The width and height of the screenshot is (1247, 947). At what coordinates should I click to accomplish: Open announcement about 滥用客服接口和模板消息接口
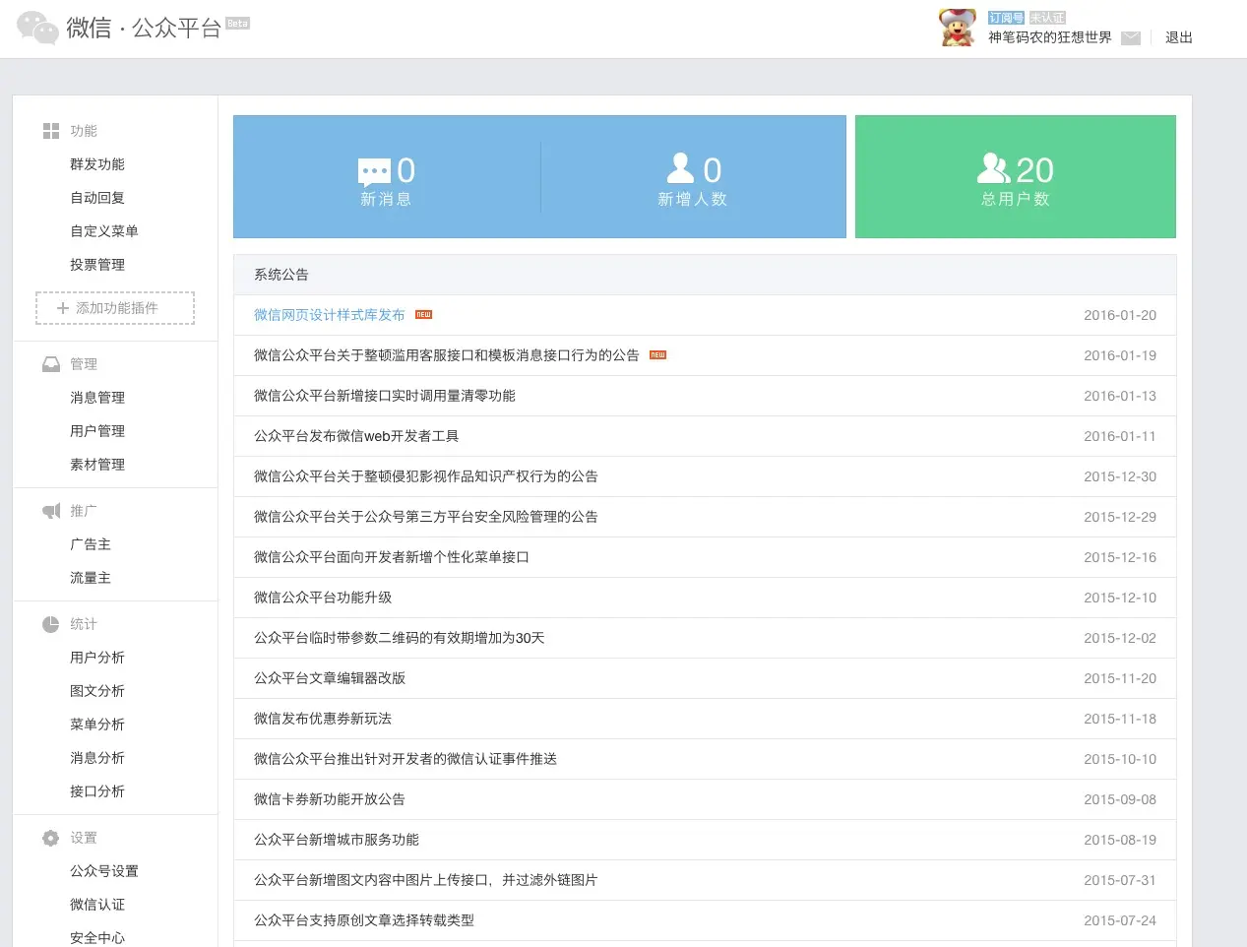point(447,355)
